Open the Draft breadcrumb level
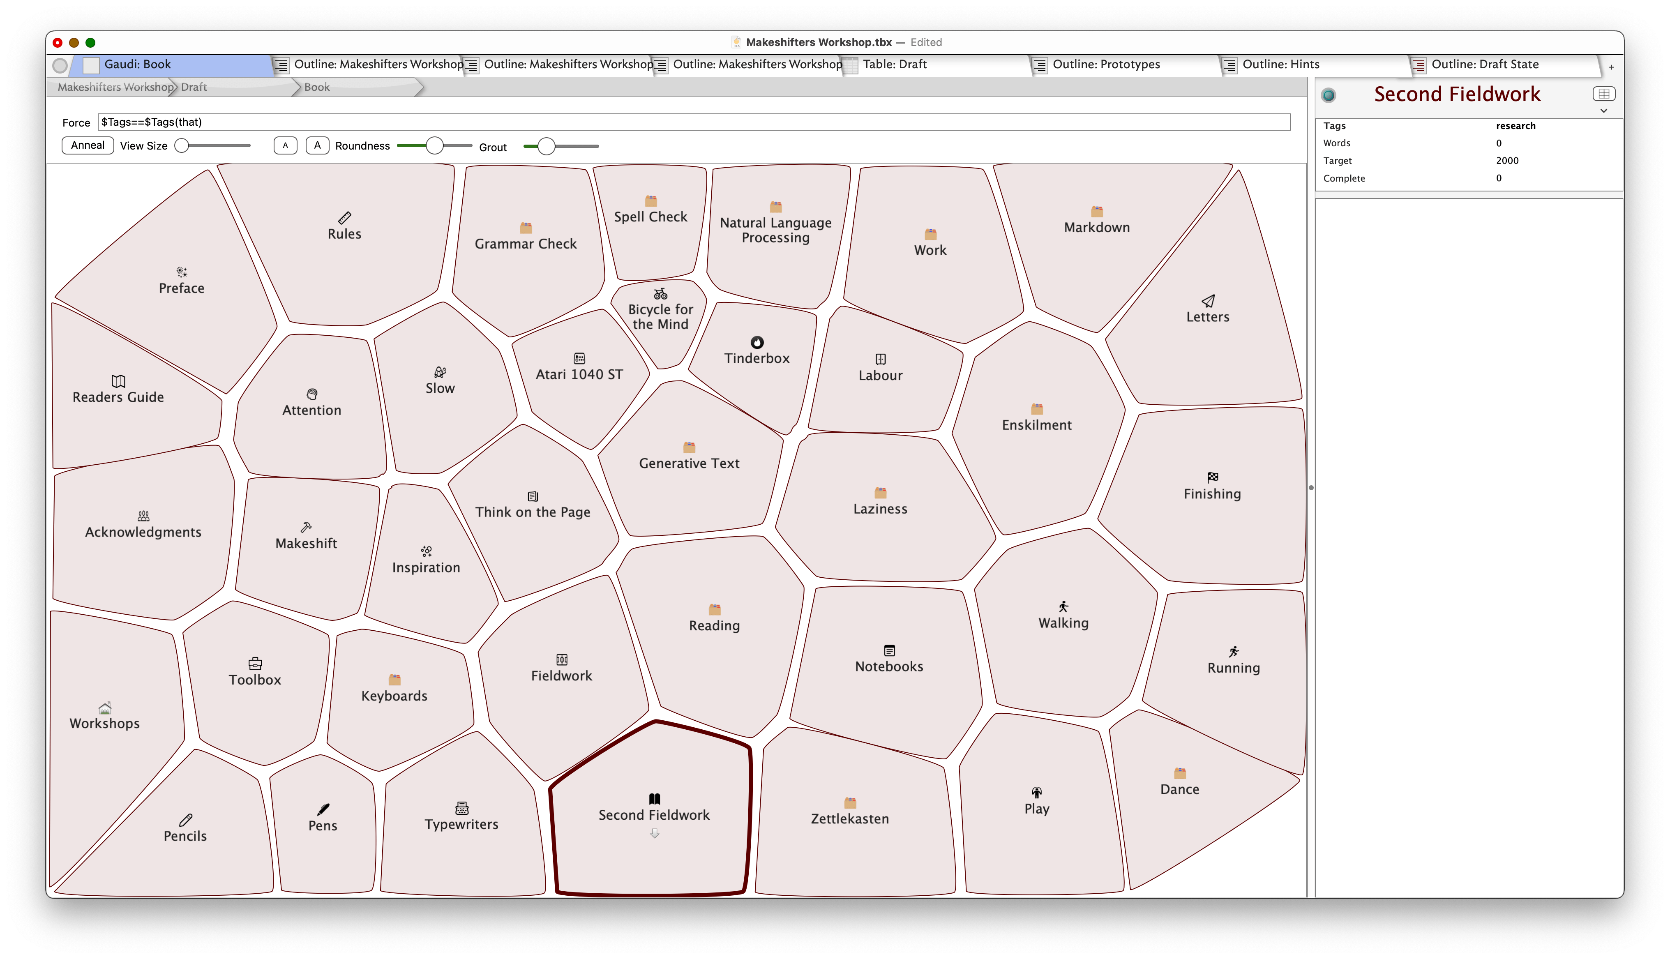The width and height of the screenshot is (1670, 959). (194, 87)
